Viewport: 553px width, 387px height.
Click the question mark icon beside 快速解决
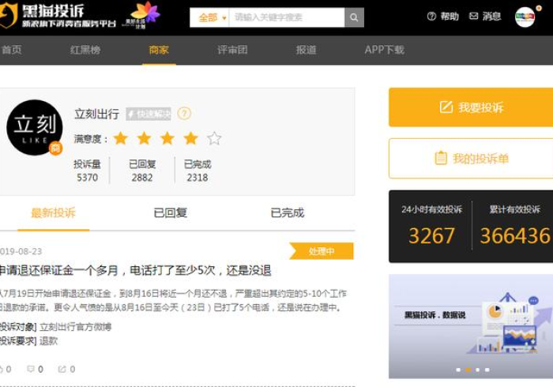click(184, 114)
